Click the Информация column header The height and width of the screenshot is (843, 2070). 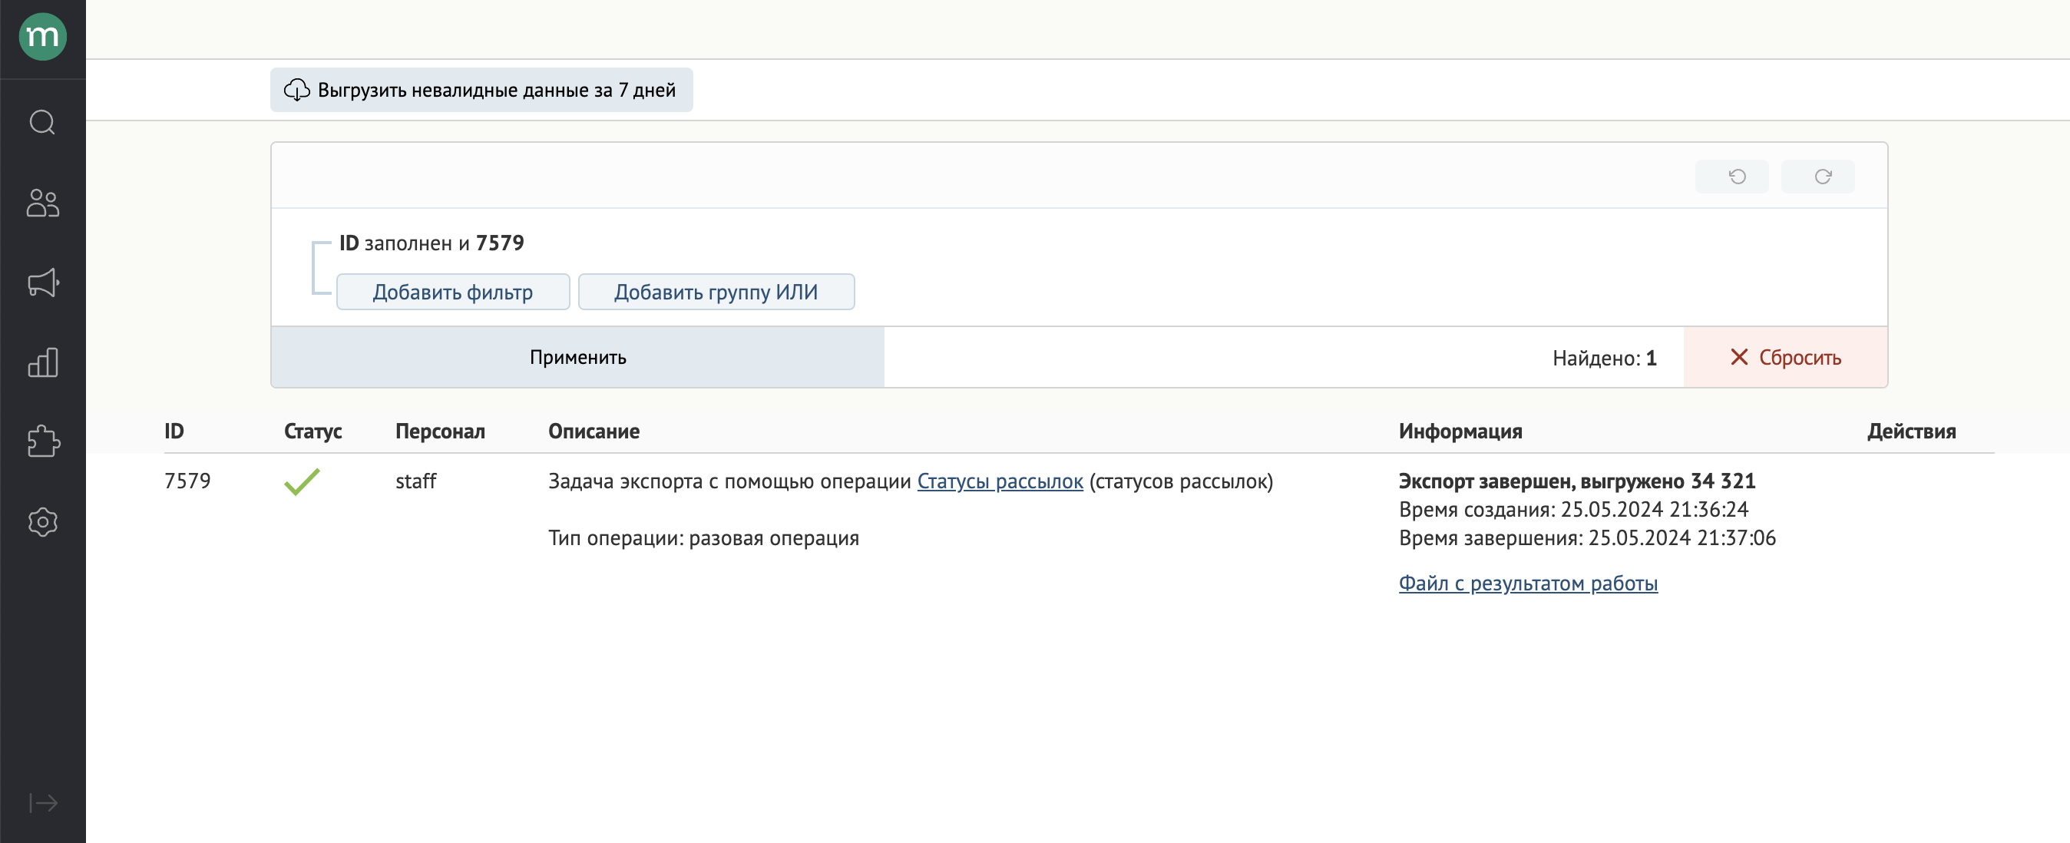(1460, 431)
